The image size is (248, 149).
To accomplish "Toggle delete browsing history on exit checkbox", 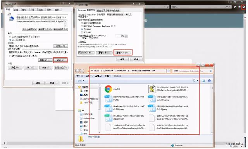I will pos(10,56).
